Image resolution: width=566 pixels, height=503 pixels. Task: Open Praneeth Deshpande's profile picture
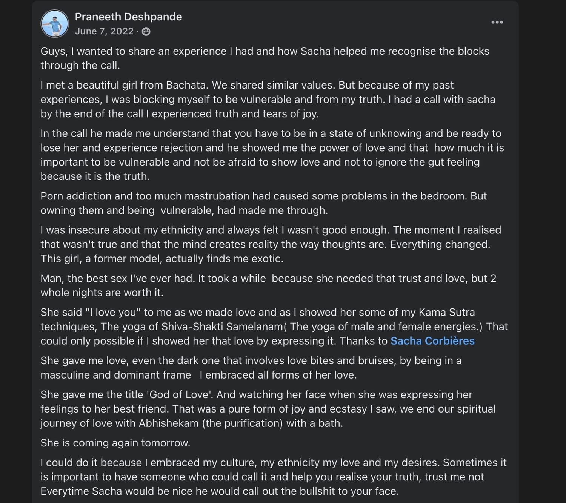coord(55,24)
